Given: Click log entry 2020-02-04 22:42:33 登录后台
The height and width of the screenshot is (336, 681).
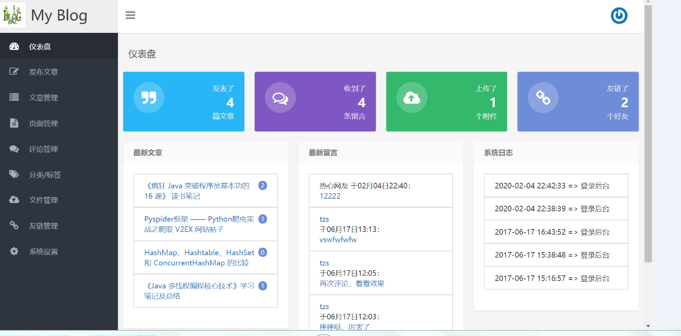Looking at the screenshot, I should point(556,186).
